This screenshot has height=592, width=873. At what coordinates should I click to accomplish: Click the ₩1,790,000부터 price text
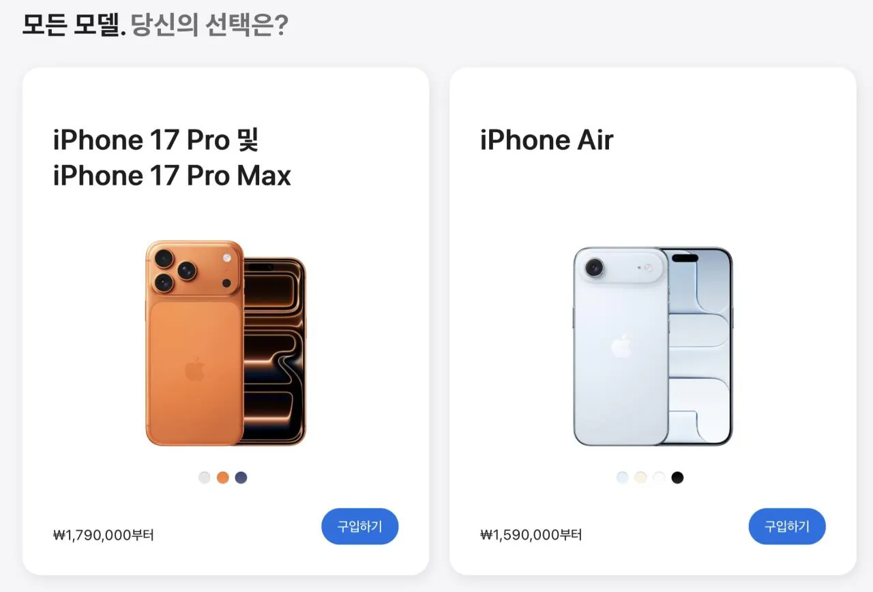(x=104, y=535)
